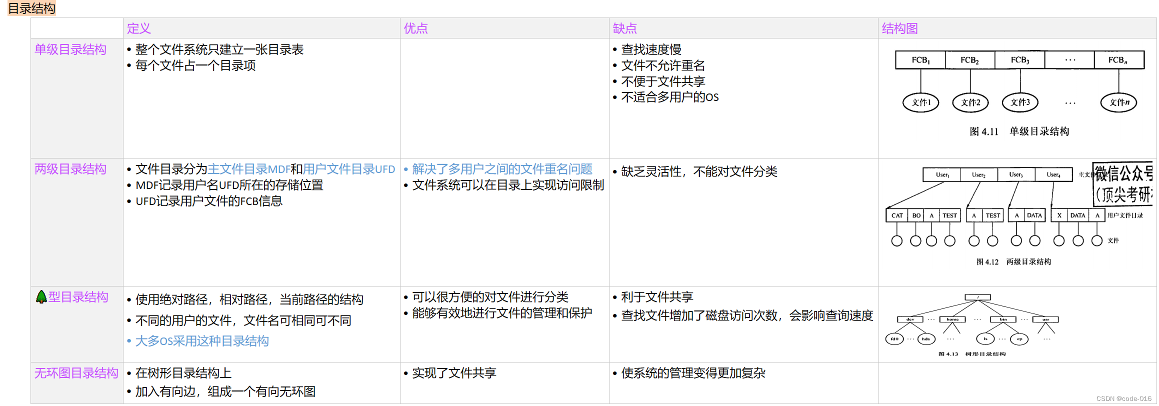Click the line 在树形目录结构上
The height and width of the screenshot is (406, 1159).
pyautogui.click(x=183, y=373)
